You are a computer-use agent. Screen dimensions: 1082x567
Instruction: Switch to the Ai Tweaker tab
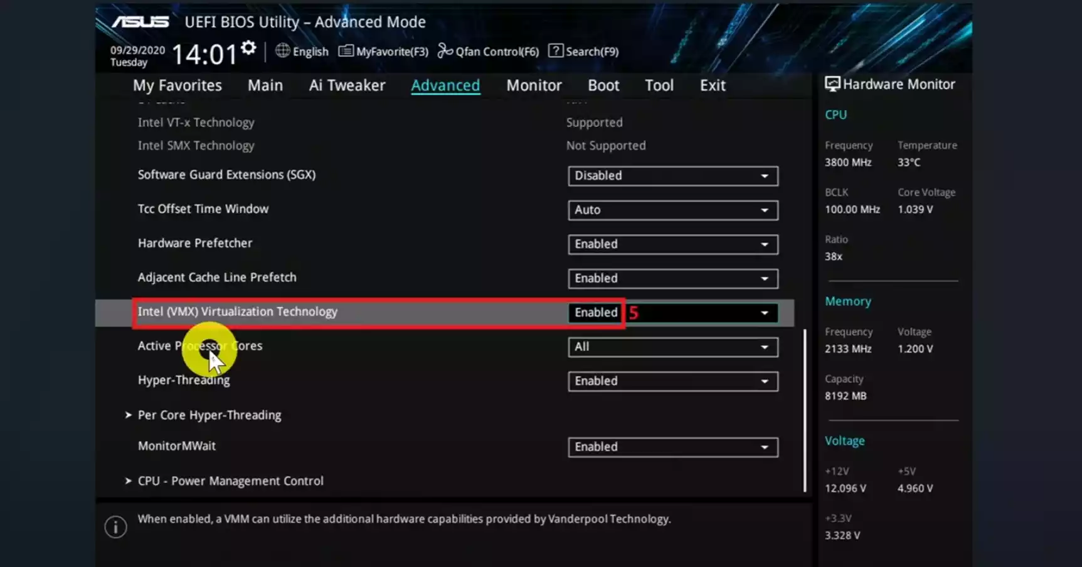(x=347, y=85)
